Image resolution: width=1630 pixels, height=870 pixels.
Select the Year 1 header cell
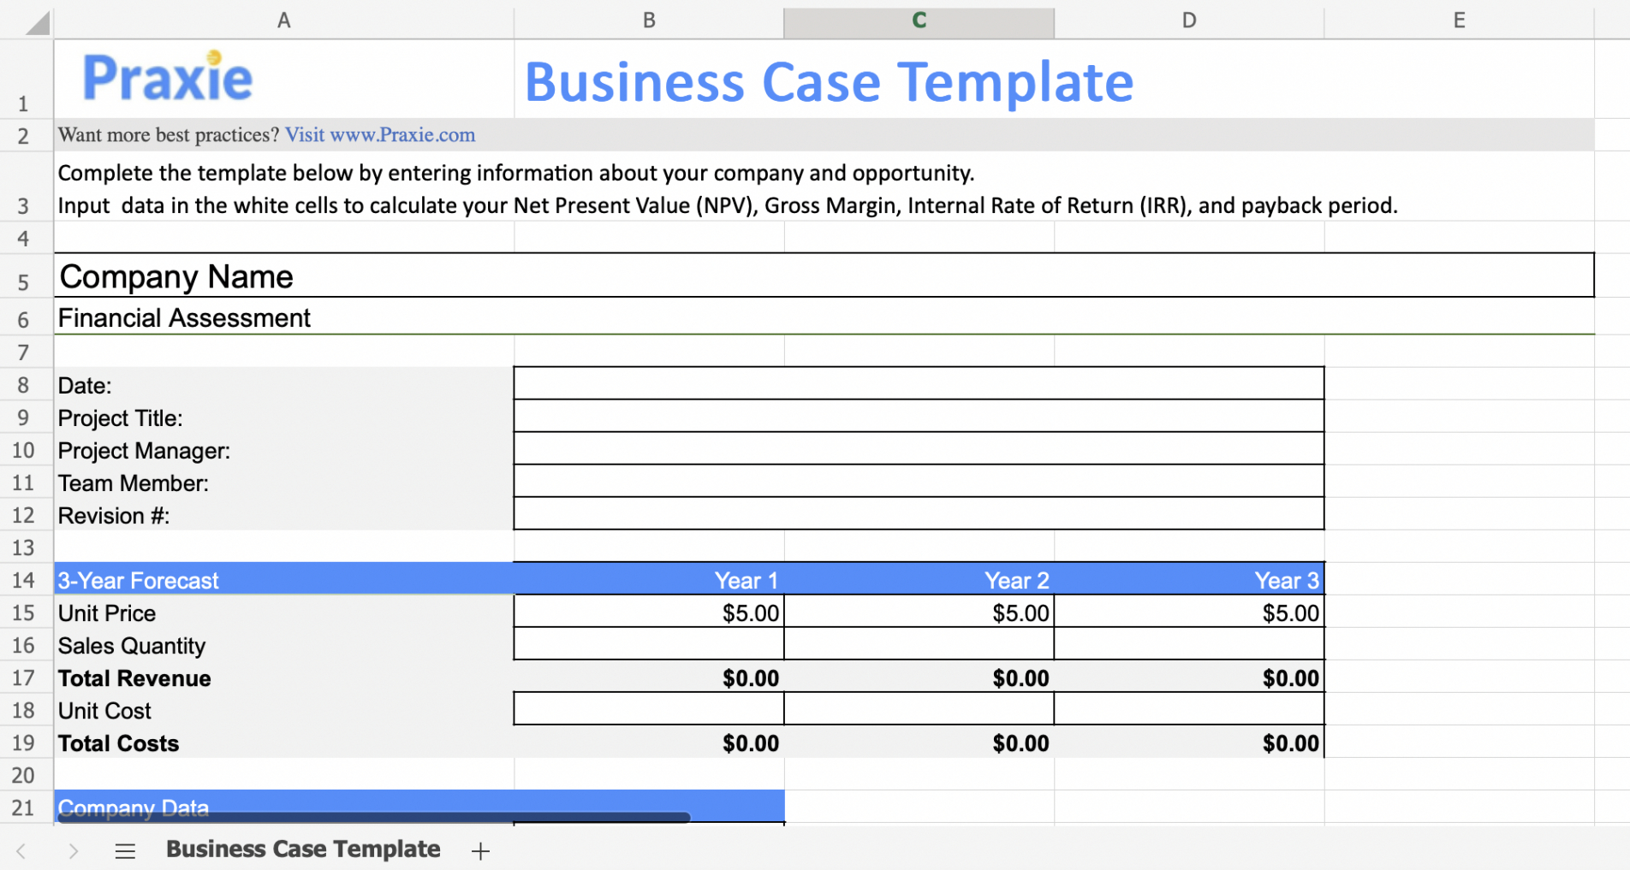pos(649,579)
